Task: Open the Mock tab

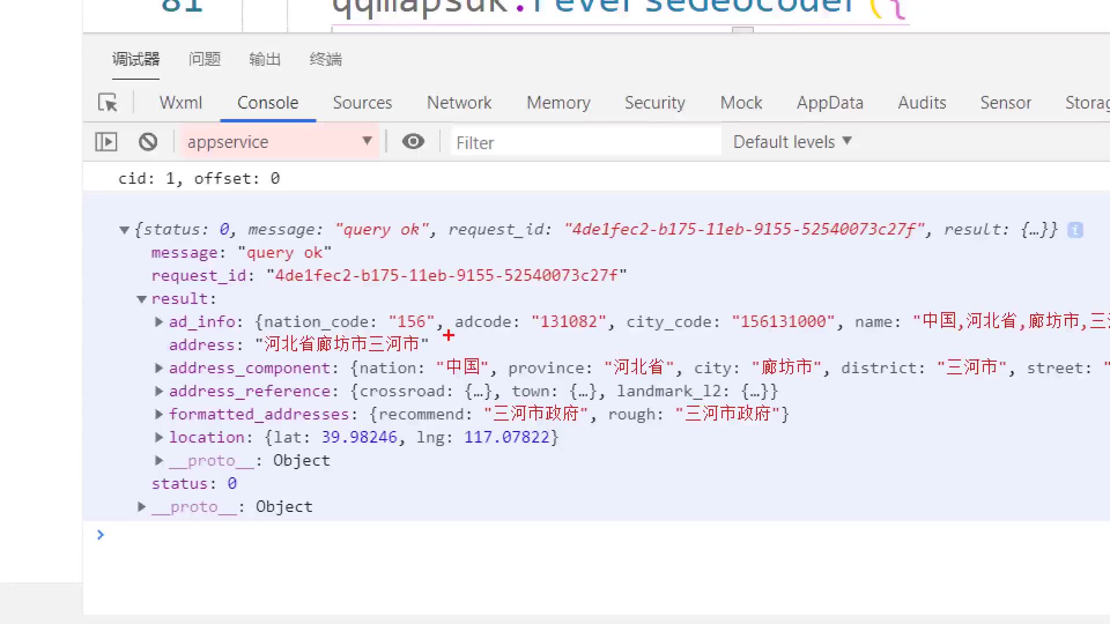Action: (x=741, y=103)
